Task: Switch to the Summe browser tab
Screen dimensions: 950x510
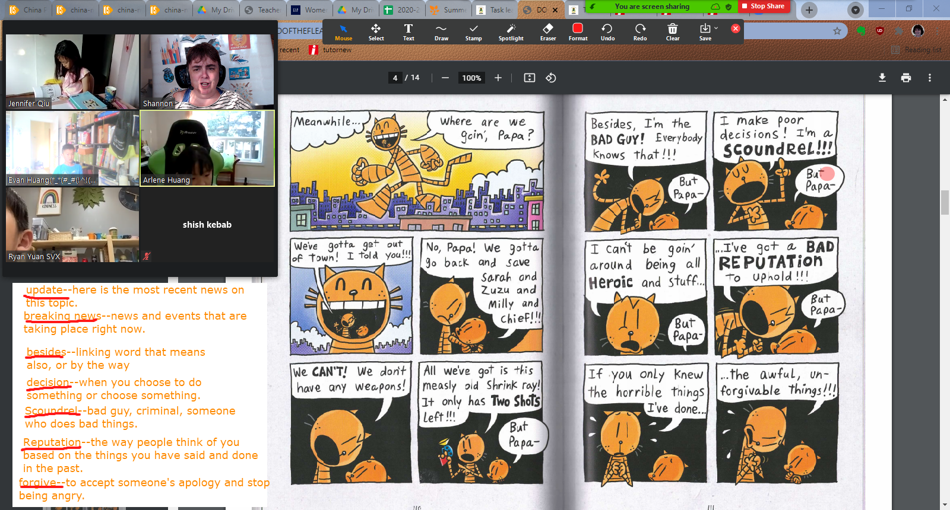Action: pos(449,10)
